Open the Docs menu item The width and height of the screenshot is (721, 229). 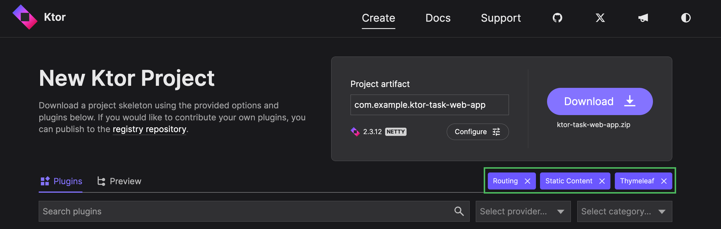click(x=438, y=18)
